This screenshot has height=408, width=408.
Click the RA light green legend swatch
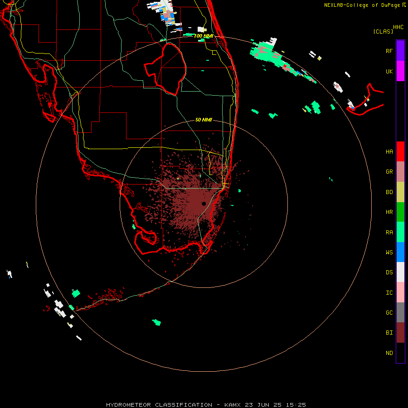400,232
